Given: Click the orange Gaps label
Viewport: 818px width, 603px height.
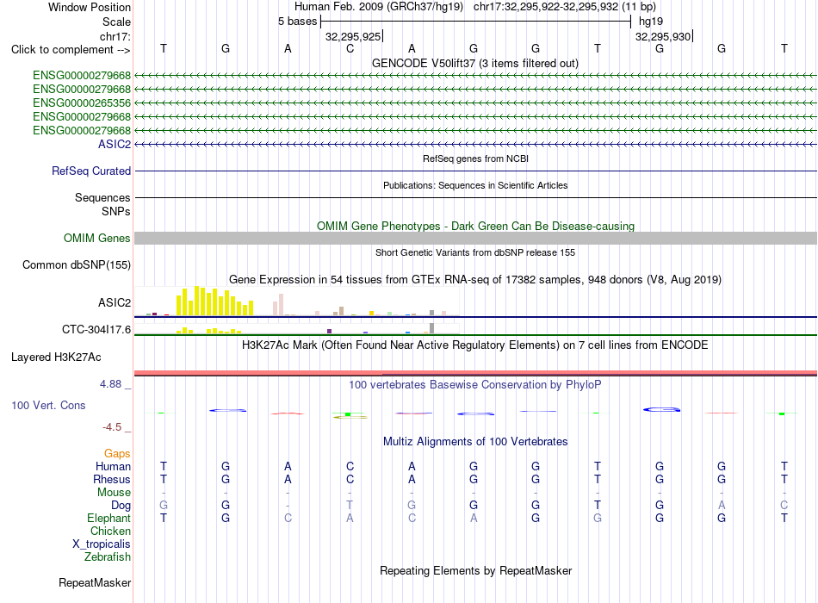Looking at the screenshot, I should [x=117, y=453].
